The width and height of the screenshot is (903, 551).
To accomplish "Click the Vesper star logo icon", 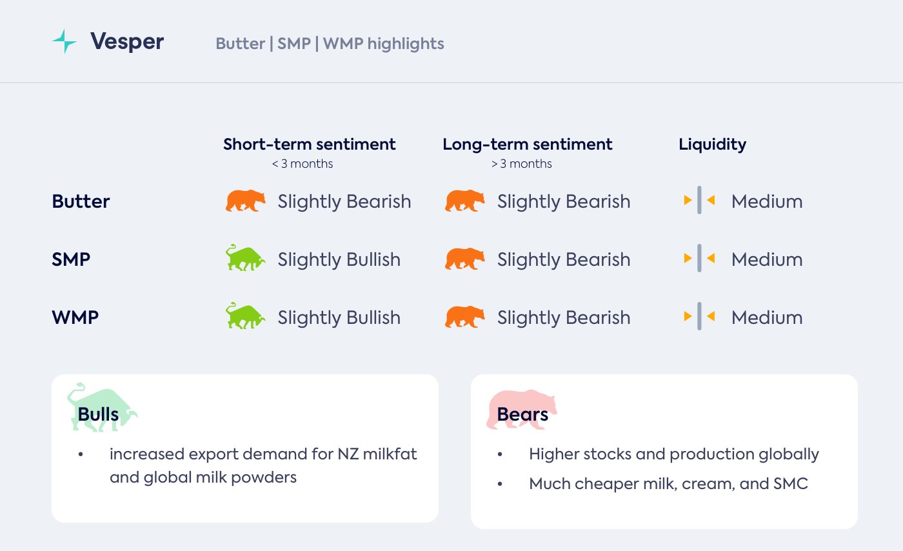I will point(64,43).
